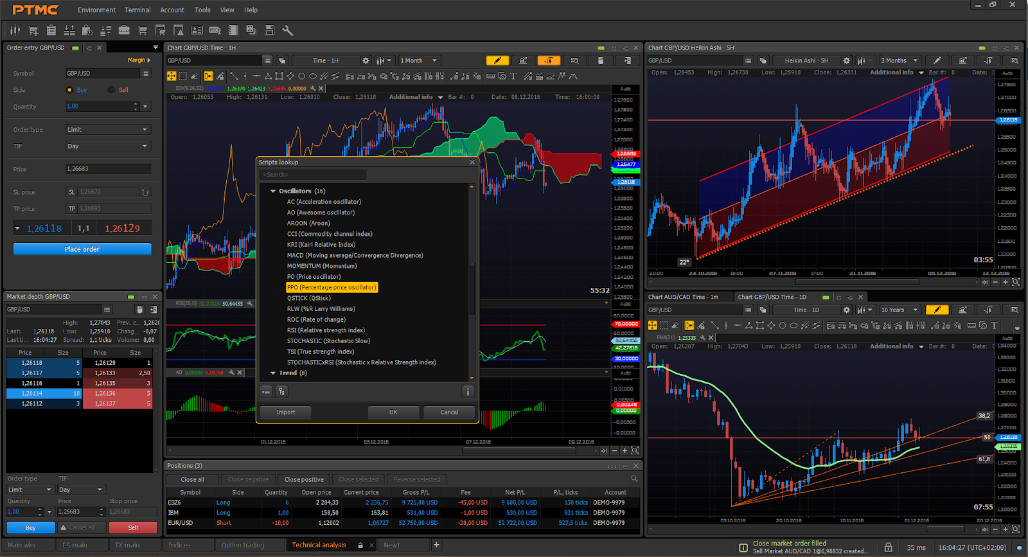1028x557 pixels.
Task: Select the Sell radio button
Action: pos(111,90)
